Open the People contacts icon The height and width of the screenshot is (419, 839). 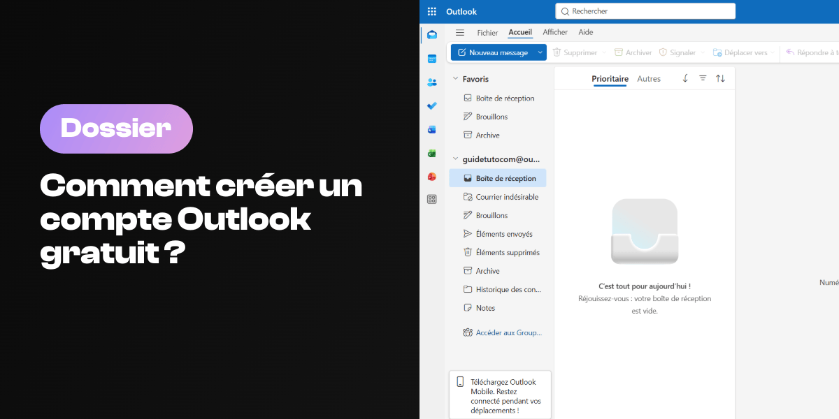[432, 82]
